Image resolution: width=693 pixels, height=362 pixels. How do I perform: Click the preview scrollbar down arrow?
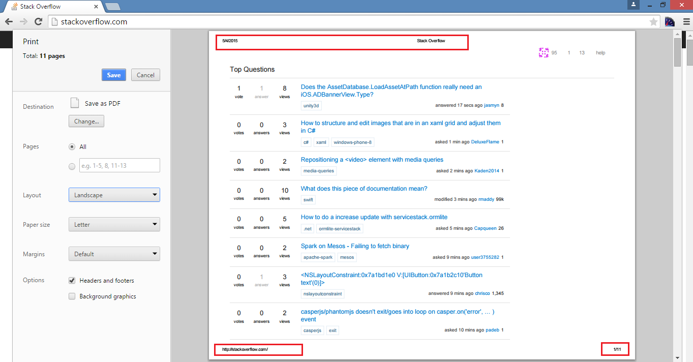point(677,358)
